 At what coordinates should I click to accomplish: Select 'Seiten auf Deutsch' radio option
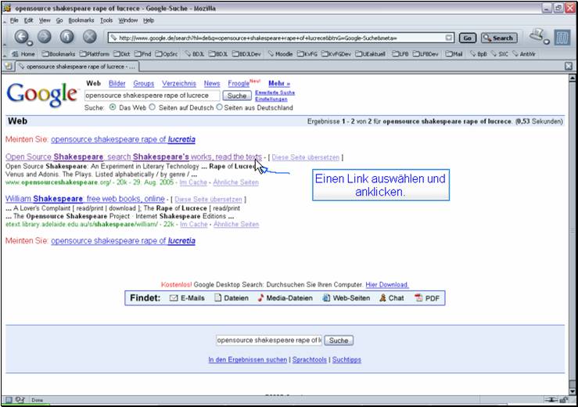pyautogui.click(x=153, y=106)
